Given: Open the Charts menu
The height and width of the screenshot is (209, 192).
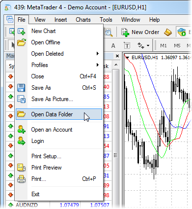Looking at the screenshot, I should pyautogui.click(x=83, y=20).
